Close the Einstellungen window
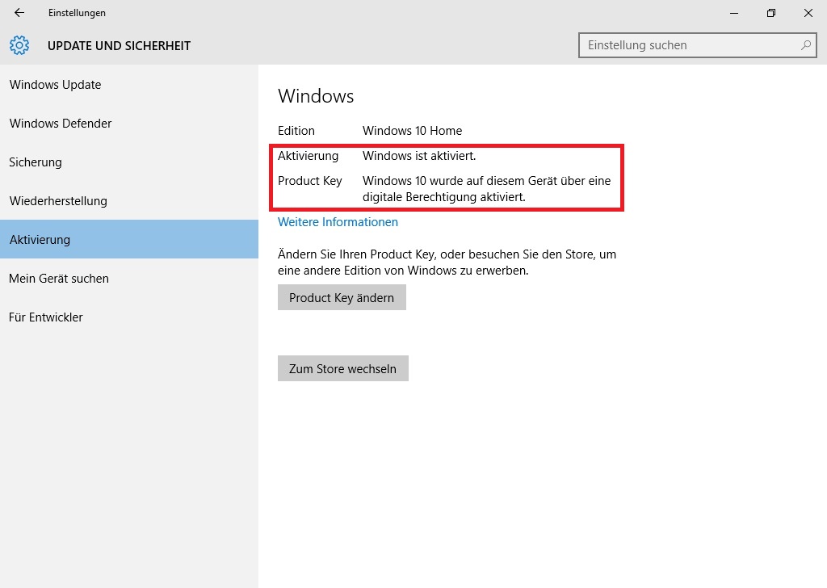This screenshot has height=588, width=827. coord(808,13)
